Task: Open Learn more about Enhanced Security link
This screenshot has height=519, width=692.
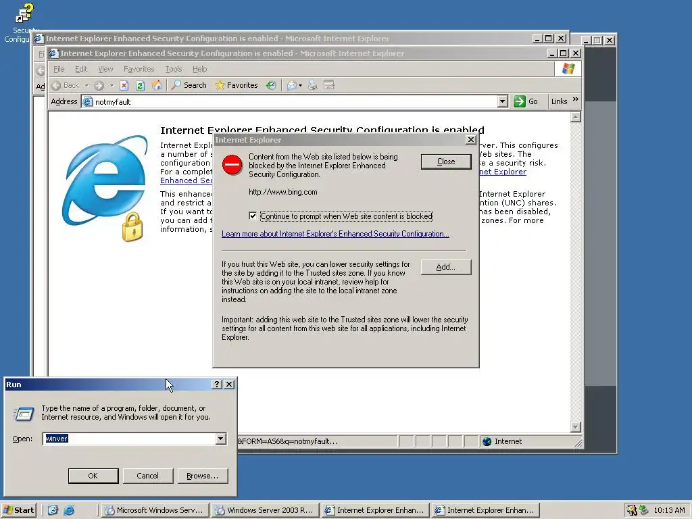Action: (x=335, y=234)
